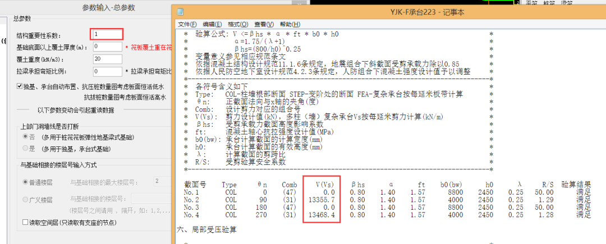The image size is (606, 244).
Task: Open the 编辑(E) menu in Notepad
Action: (x=213, y=24)
